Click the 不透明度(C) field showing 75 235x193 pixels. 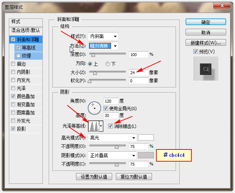138,164
